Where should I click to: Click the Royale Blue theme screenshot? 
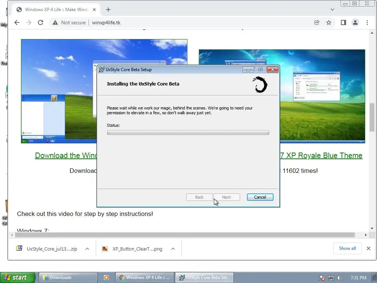coord(323,96)
